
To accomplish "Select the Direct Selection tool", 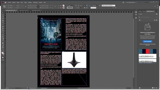I will click(x=3, y=14).
